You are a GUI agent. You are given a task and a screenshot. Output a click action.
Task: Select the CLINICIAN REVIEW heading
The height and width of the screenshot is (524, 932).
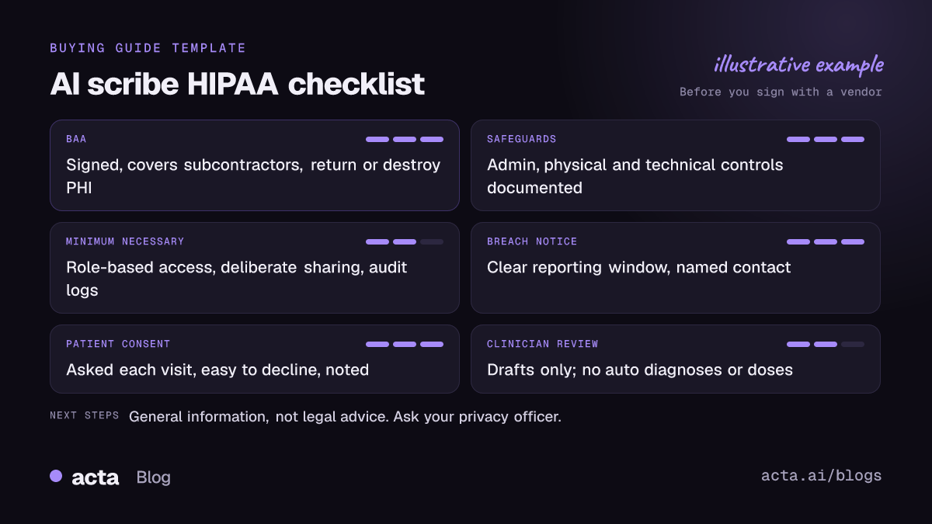(543, 345)
